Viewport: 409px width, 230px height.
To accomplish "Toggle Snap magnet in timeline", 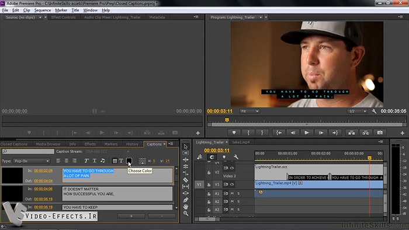I will pos(212,157).
